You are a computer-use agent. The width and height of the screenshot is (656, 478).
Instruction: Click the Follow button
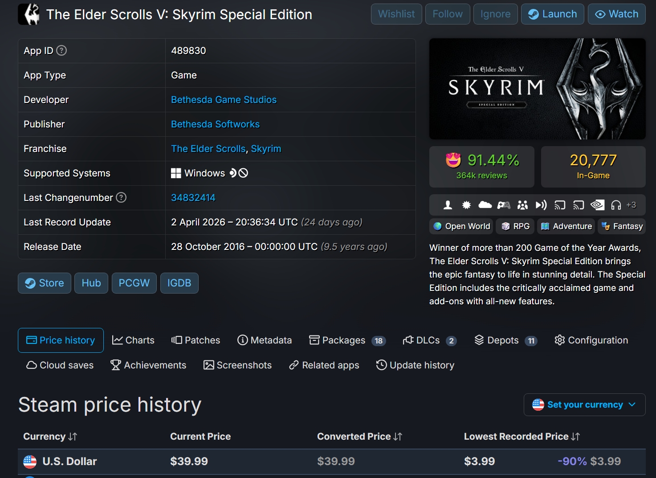(x=448, y=14)
